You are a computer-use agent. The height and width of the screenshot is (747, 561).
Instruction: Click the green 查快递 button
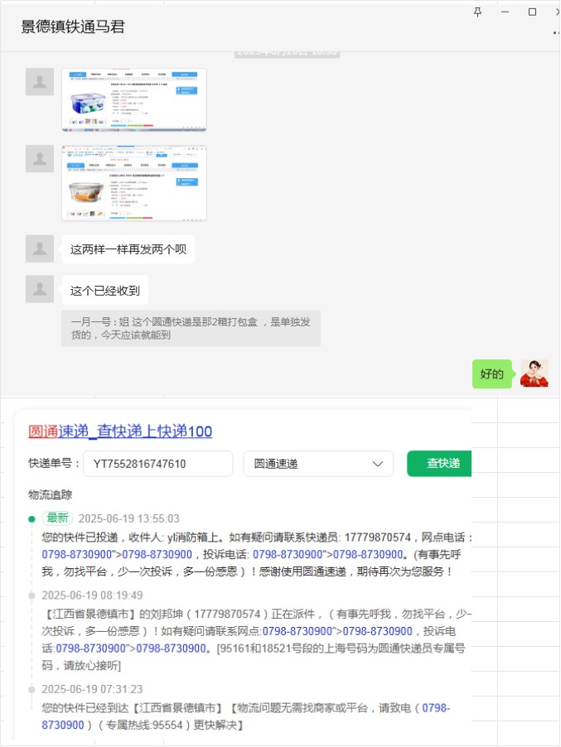tap(439, 464)
